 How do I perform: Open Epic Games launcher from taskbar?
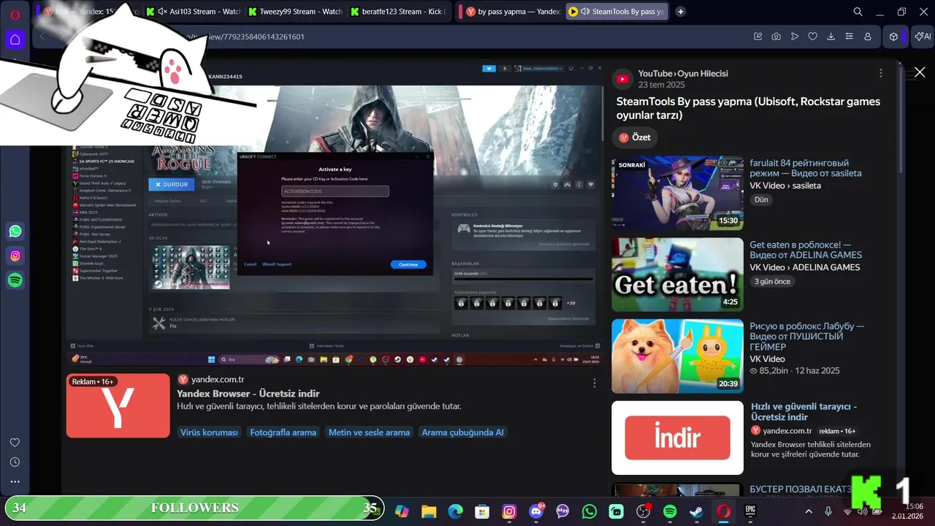pyautogui.click(x=750, y=512)
